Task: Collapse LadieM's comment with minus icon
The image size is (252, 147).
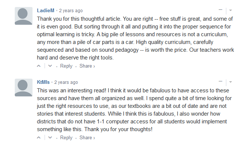Action: point(221,10)
